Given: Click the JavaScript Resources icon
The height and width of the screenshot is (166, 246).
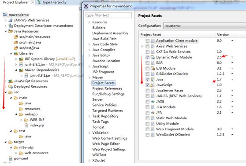Looking at the screenshot, I should pos(11,81).
